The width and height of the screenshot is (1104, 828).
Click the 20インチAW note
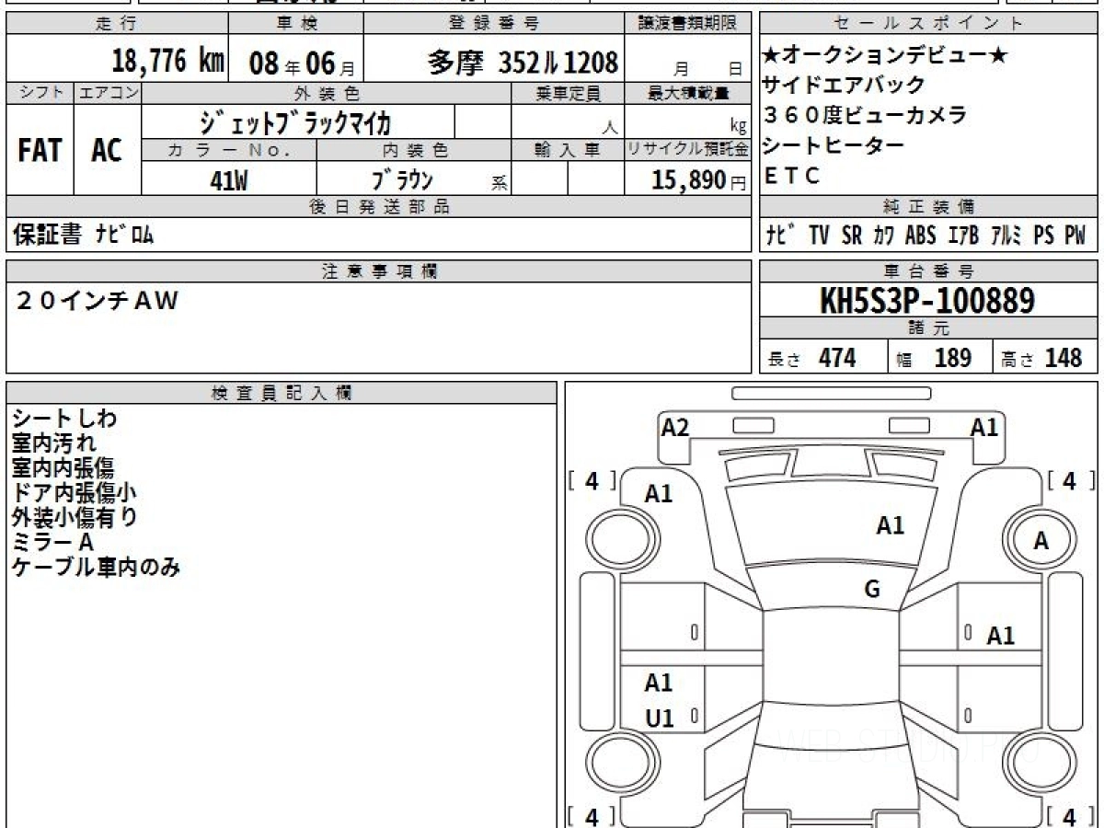[97, 301]
